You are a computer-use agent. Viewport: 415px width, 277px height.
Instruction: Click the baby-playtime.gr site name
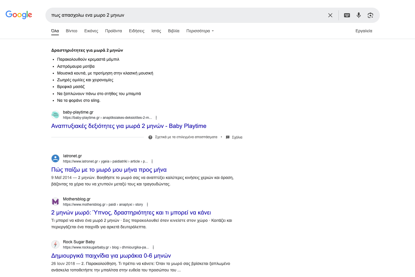click(x=78, y=112)
